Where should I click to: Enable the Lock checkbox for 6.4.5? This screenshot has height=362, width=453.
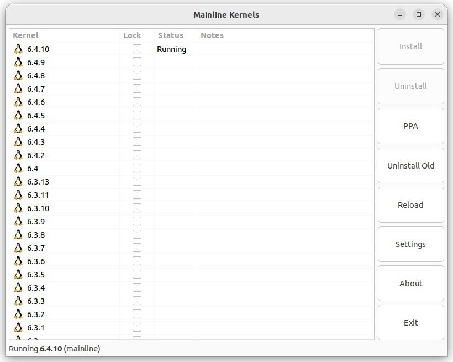coord(137,115)
